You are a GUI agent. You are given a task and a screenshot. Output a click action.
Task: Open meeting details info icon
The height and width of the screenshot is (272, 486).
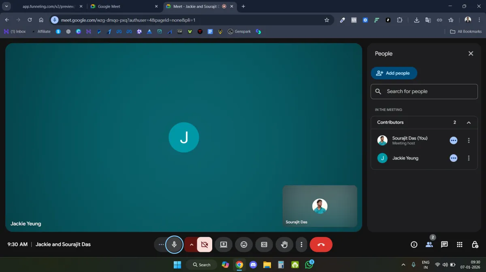click(414, 245)
